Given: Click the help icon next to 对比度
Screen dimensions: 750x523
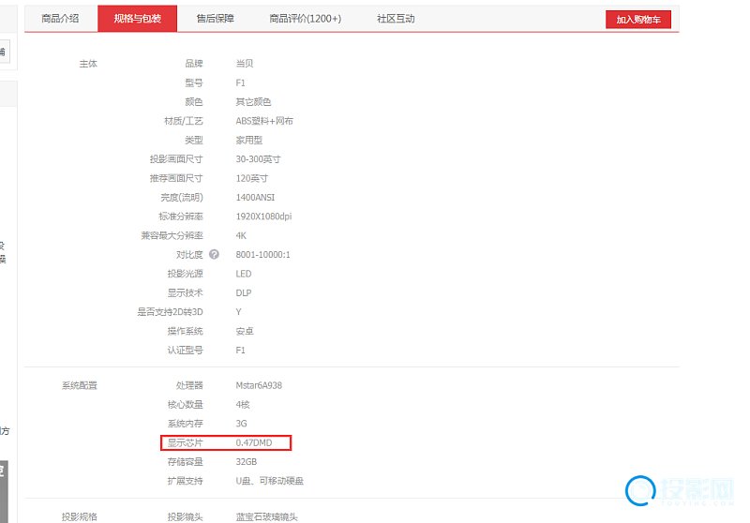Looking at the screenshot, I should pos(215,254).
